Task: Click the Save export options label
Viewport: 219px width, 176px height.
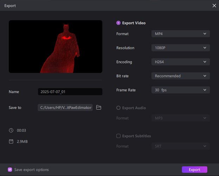Action: [31, 170]
